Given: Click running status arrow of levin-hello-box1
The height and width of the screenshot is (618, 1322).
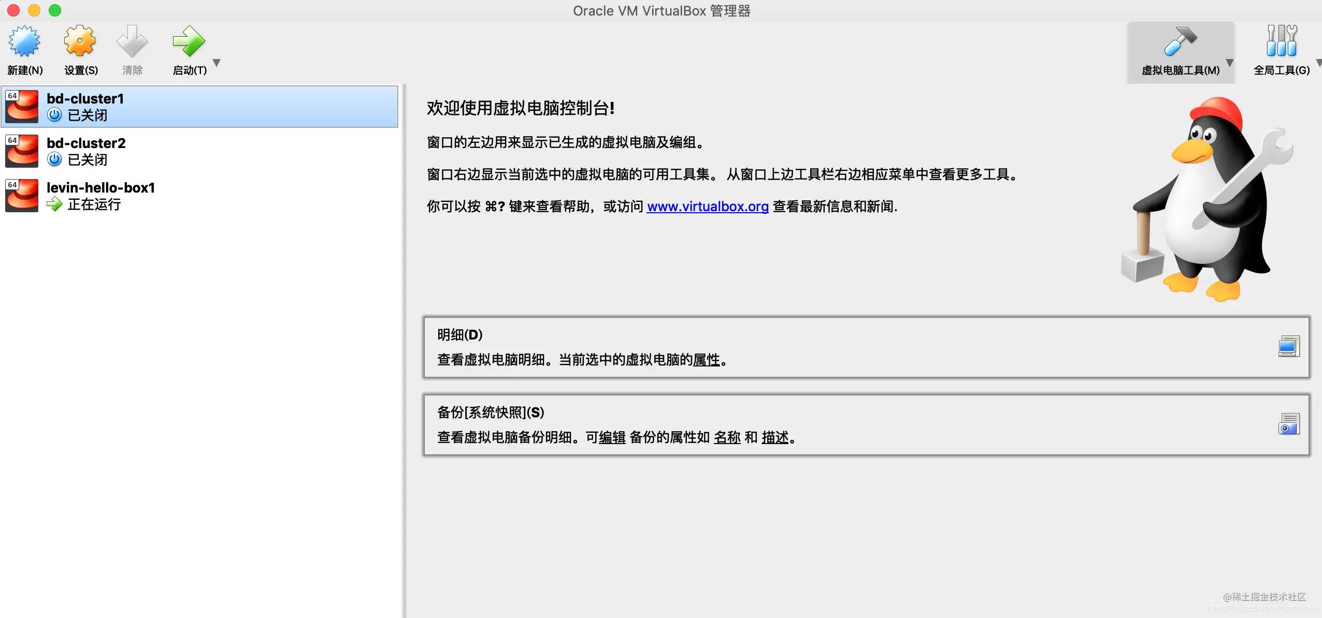Looking at the screenshot, I should [54, 204].
